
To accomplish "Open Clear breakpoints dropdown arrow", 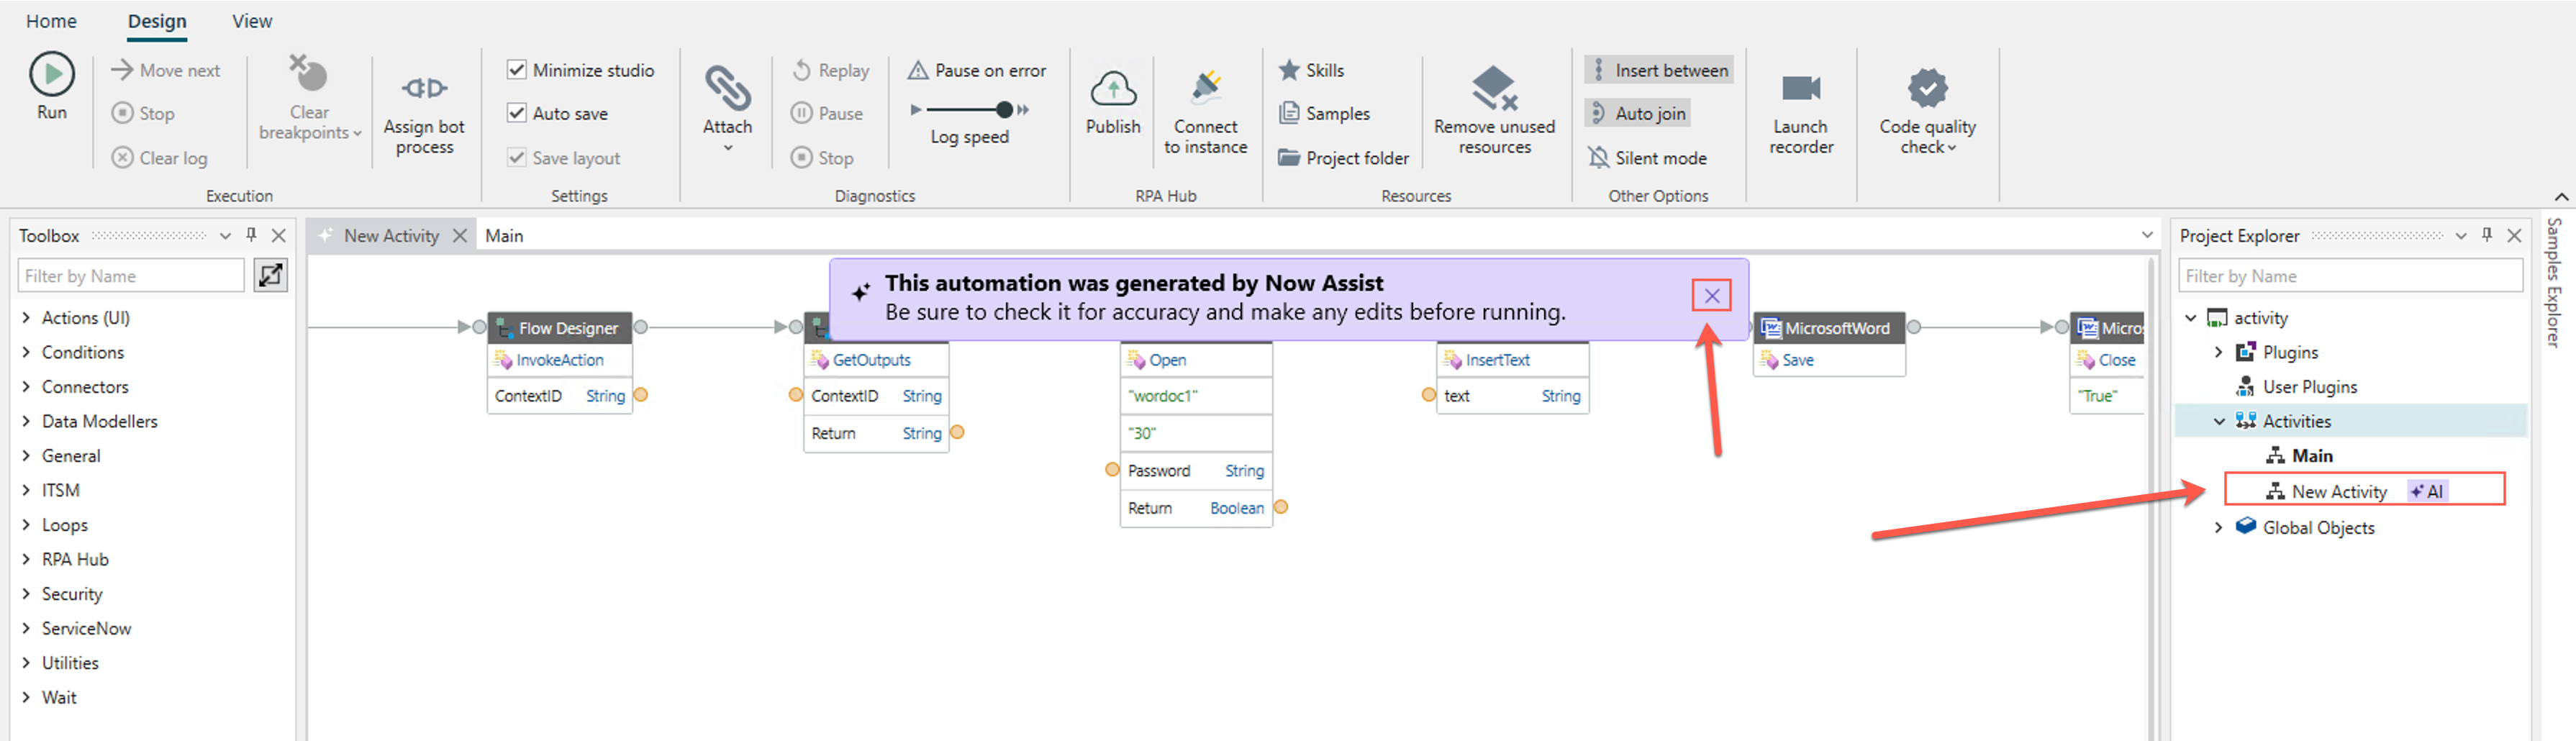I will 357,133.
